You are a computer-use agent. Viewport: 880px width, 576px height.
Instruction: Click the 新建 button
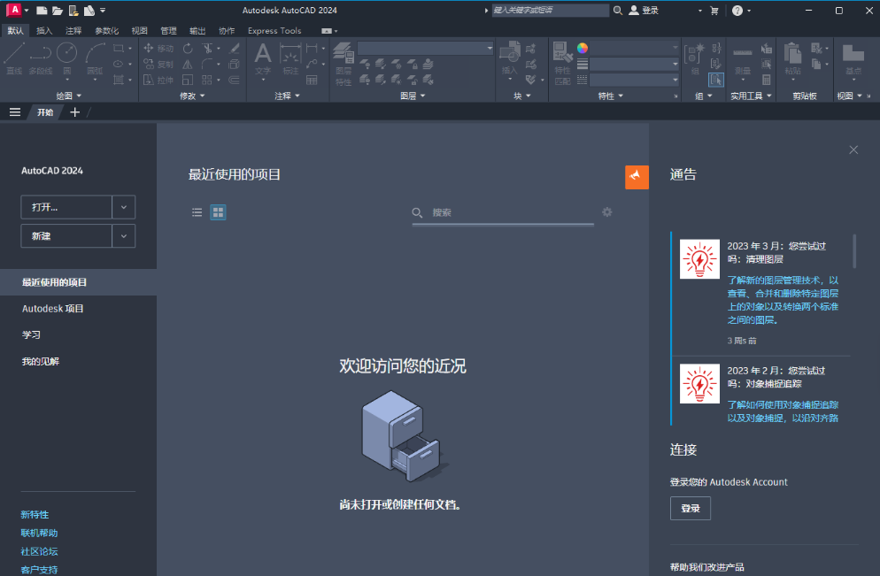pos(66,236)
